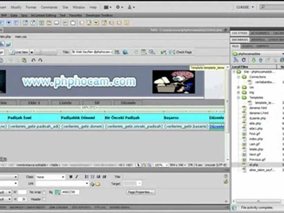Expand the css folder in Files
Screen dimensions: 284x213
pyautogui.click(x=238, y=87)
